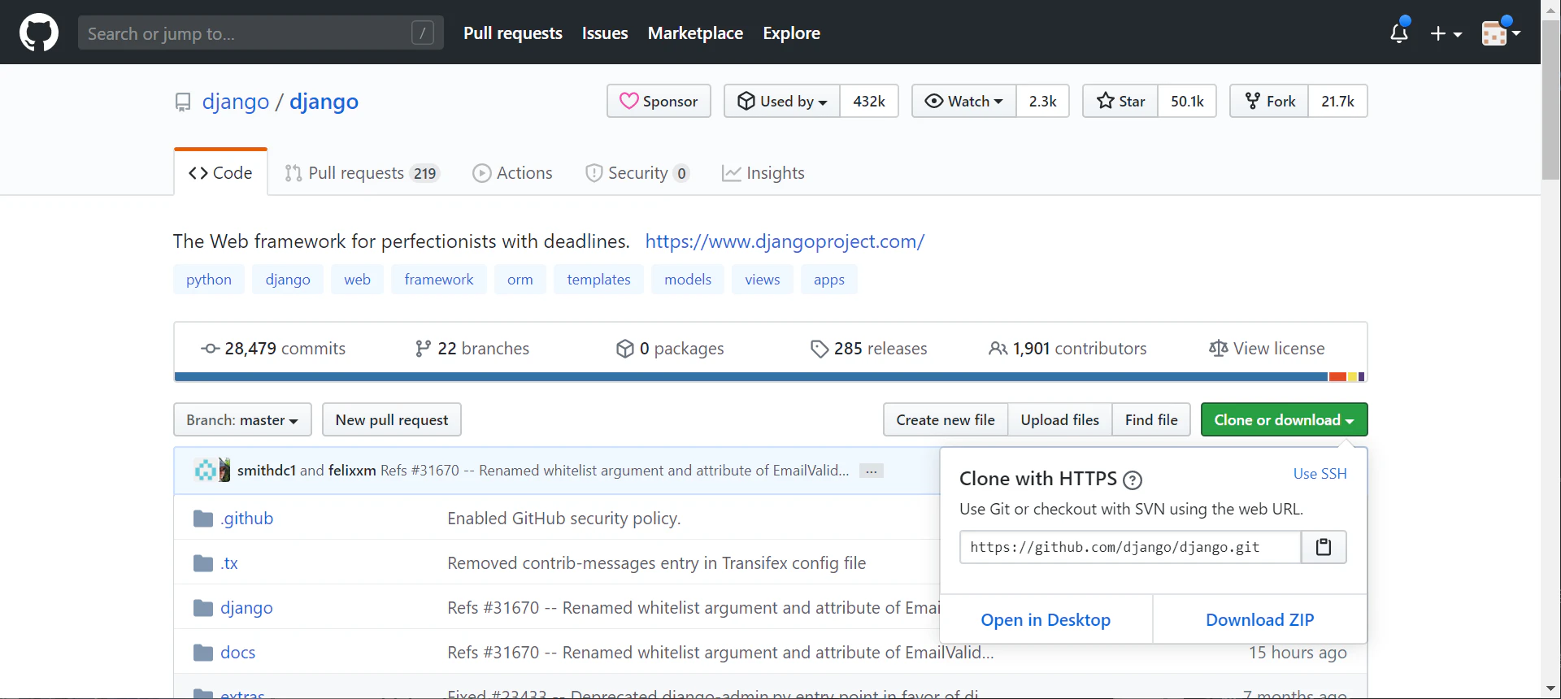Image resolution: width=1561 pixels, height=699 pixels.
Task: View the Insights tab
Action: 763,173
